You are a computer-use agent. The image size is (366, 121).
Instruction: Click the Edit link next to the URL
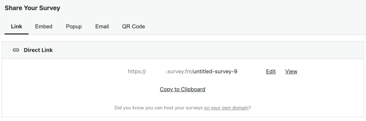(x=271, y=71)
